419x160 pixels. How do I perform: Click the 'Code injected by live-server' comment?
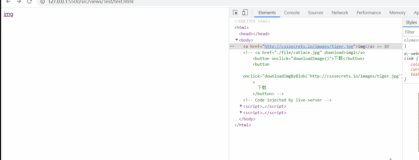(287, 100)
